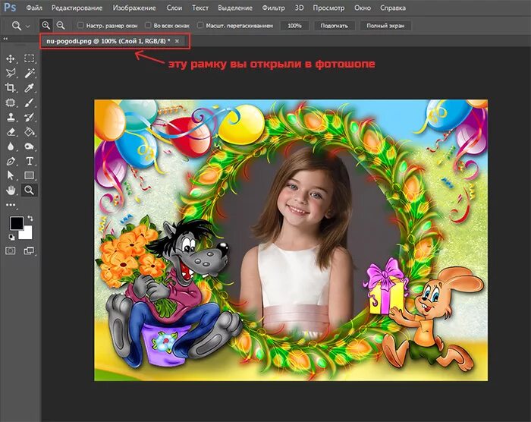This screenshot has height=422, width=531.
Task: Select the Eyedropper tool
Action: pyautogui.click(x=29, y=88)
